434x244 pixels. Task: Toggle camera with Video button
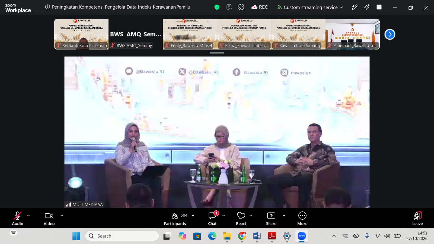click(x=49, y=218)
